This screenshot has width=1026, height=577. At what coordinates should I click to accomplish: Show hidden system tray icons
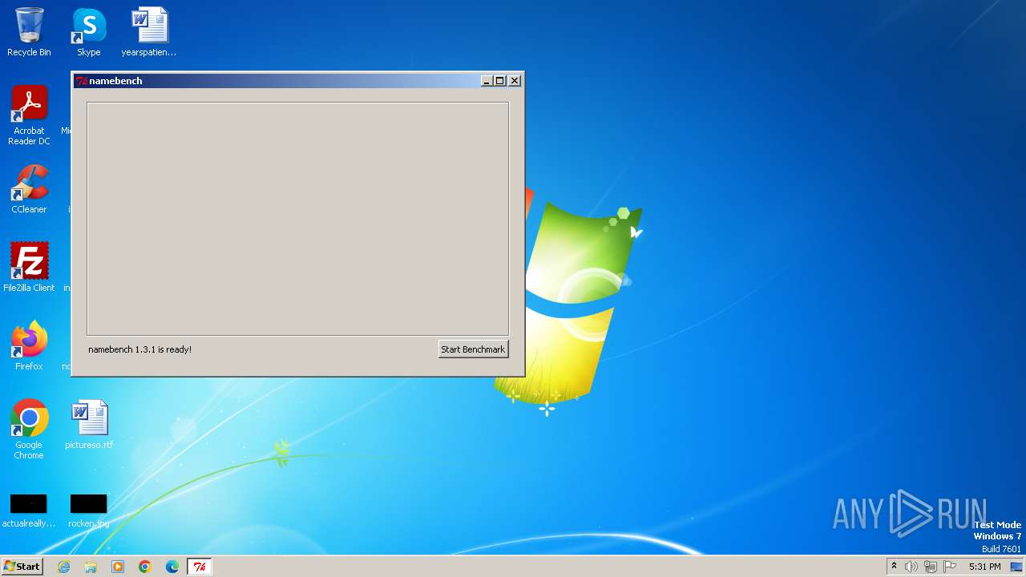pos(894,567)
